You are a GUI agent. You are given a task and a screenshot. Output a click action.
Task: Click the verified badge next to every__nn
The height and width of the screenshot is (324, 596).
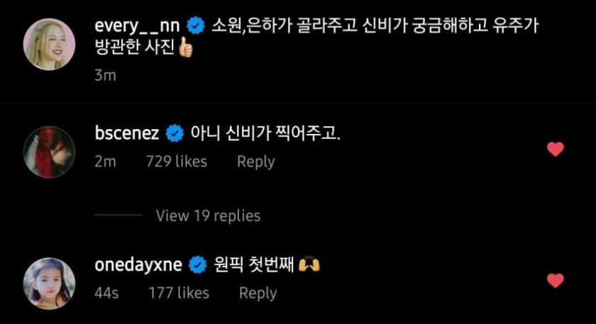[x=195, y=26]
